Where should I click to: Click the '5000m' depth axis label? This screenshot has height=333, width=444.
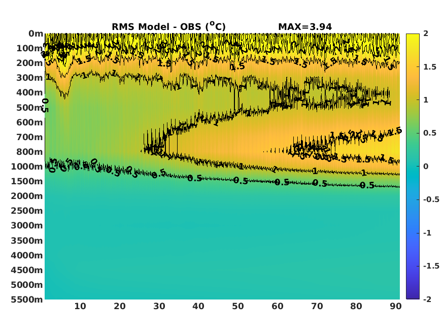pos(27,285)
